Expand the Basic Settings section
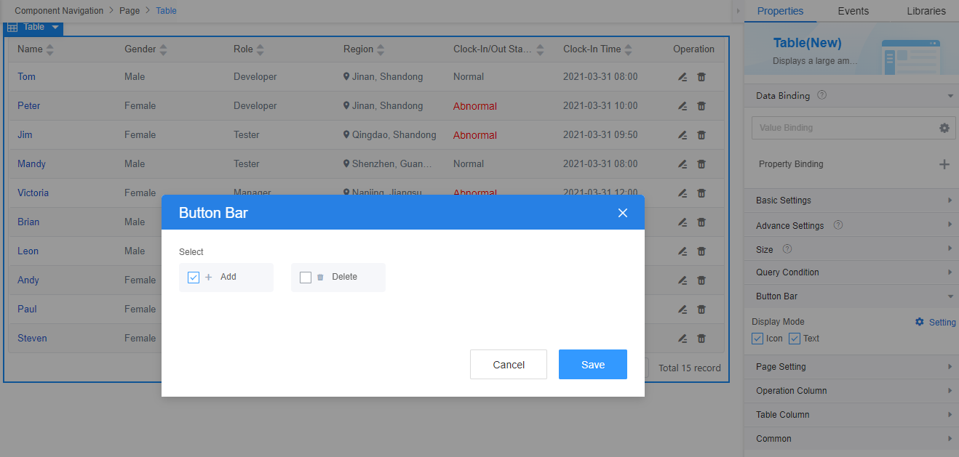The width and height of the screenshot is (959, 457). pos(851,201)
